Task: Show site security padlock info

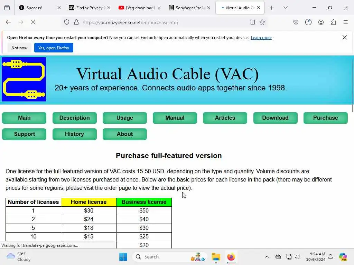Action: click(76, 22)
